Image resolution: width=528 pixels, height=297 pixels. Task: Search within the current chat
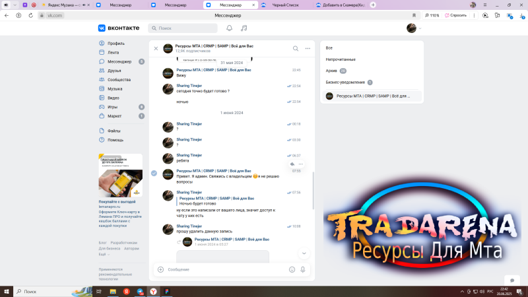click(x=296, y=48)
